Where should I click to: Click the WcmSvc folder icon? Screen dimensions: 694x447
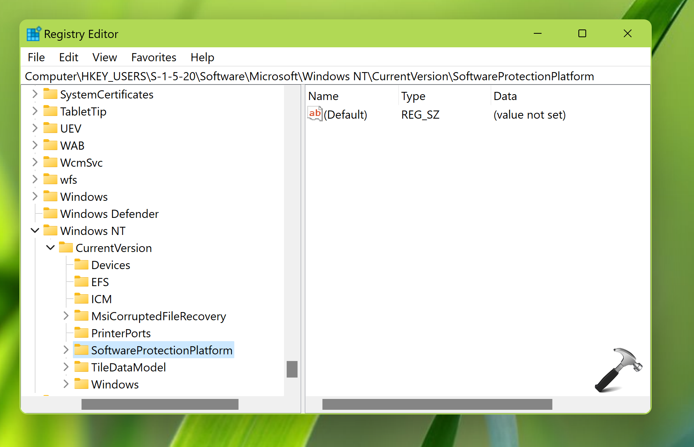pyautogui.click(x=50, y=162)
